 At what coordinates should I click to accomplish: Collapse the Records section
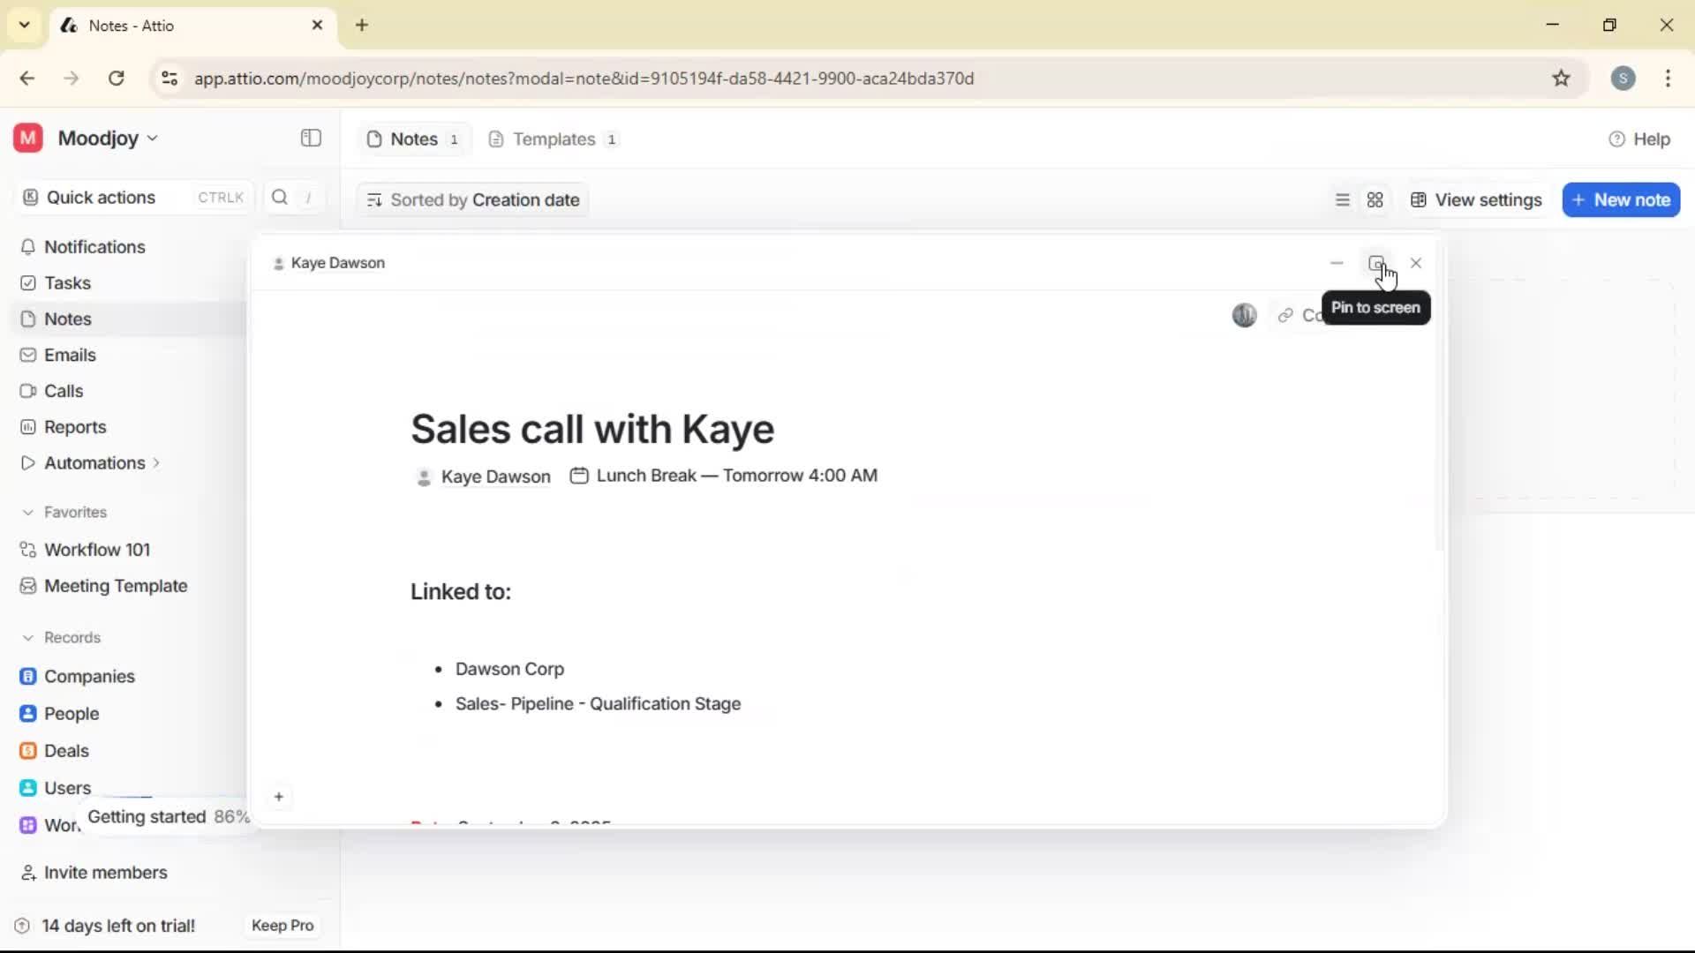tap(29, 637)
